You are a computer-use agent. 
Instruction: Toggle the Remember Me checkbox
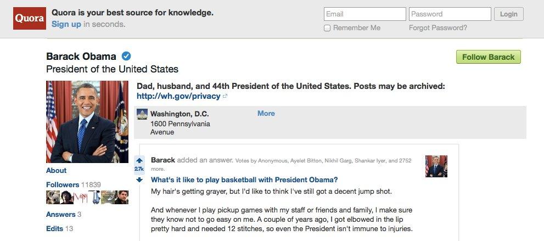pyautogui.click(x=327, y=28)
